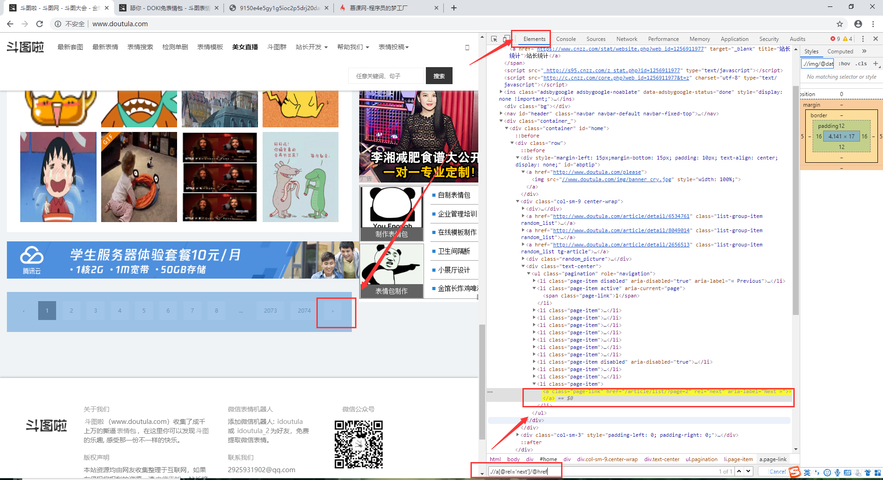The width and height of the screenshot is (883, 480).
Task: Open the Chrome profile avatar icon
Action: 858,24
